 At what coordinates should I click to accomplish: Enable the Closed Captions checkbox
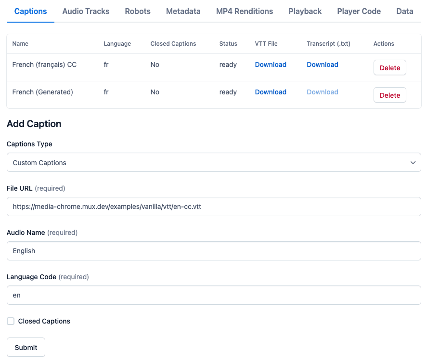(x=11, y=321)
